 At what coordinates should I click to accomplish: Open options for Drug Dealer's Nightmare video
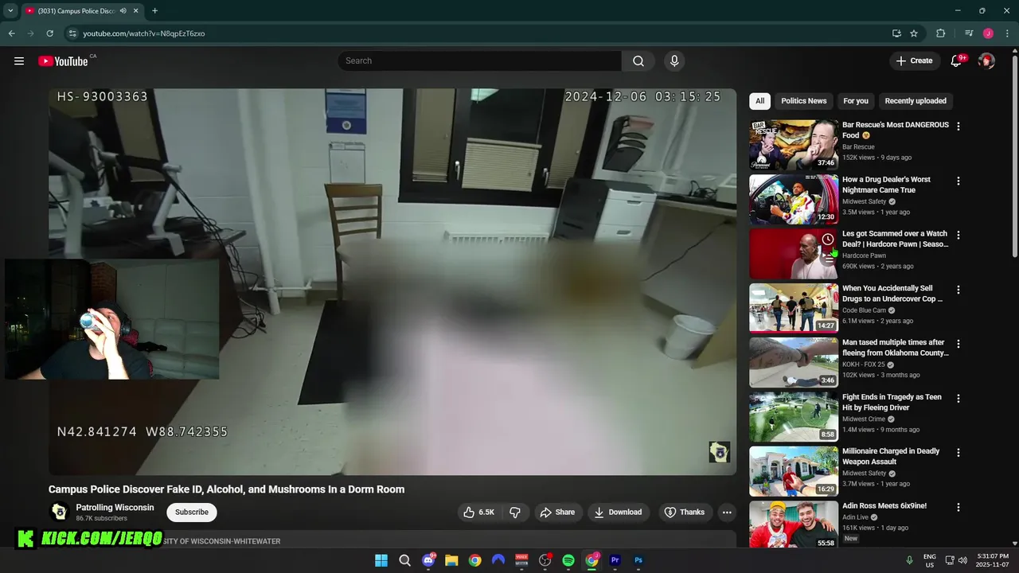[958, 181]
